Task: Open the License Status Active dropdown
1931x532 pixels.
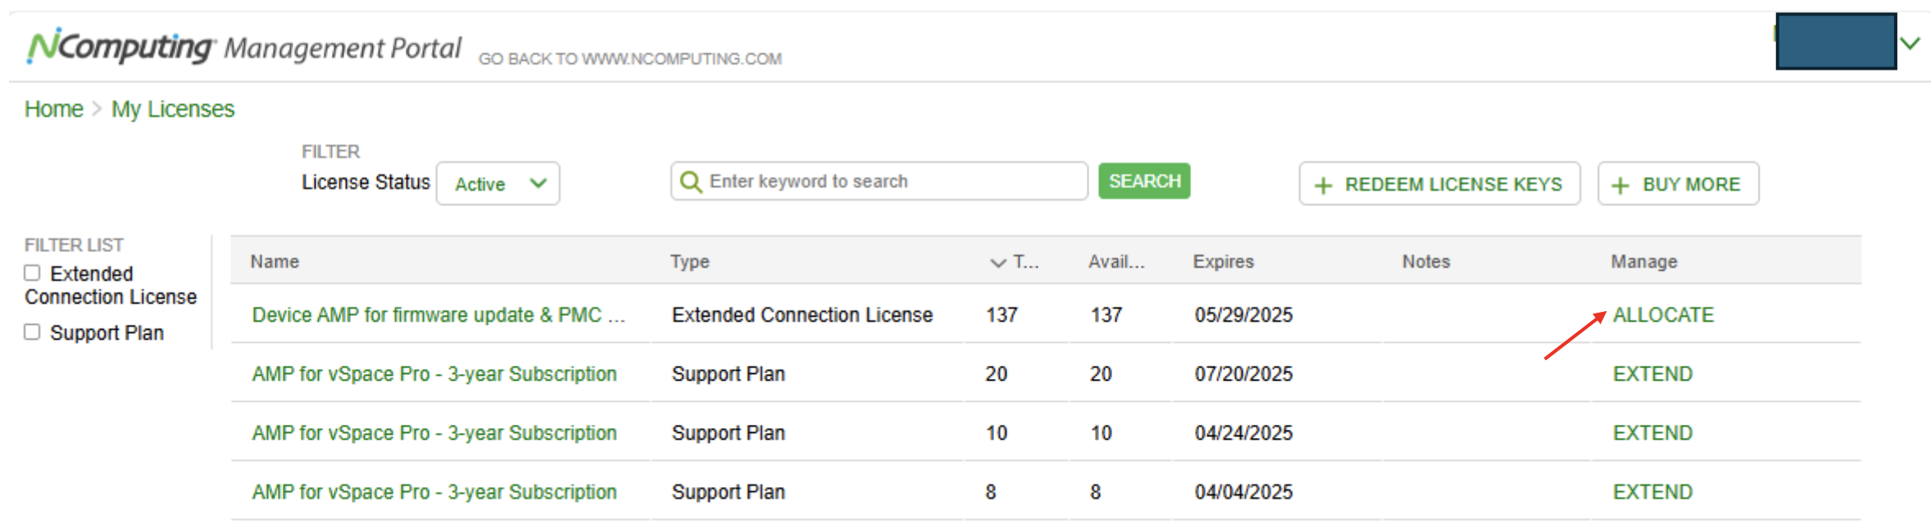Action: coord(498,183)
